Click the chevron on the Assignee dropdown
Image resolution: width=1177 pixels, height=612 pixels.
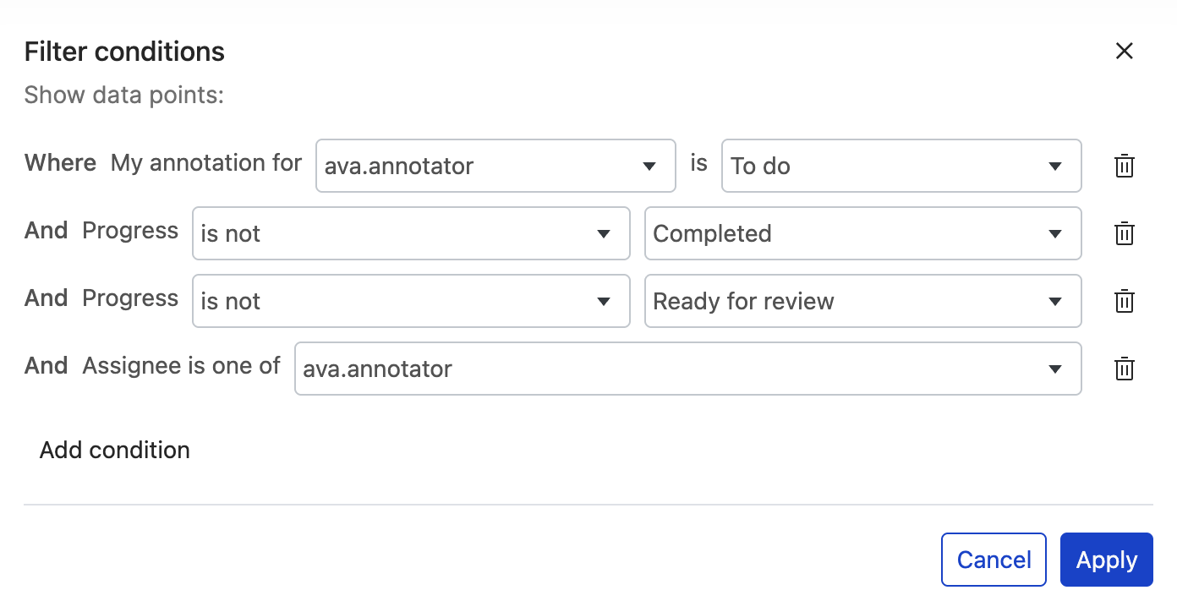1054,369
